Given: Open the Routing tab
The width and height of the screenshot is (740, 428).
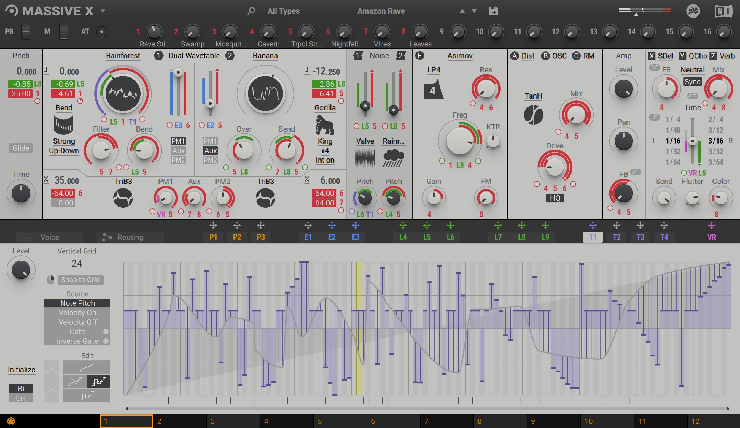Looking at the screenshot, I should click(130, 237).
